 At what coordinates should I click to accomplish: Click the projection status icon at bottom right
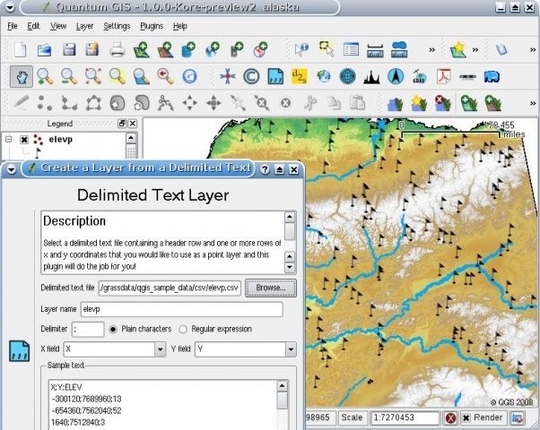tap(518, 418)
